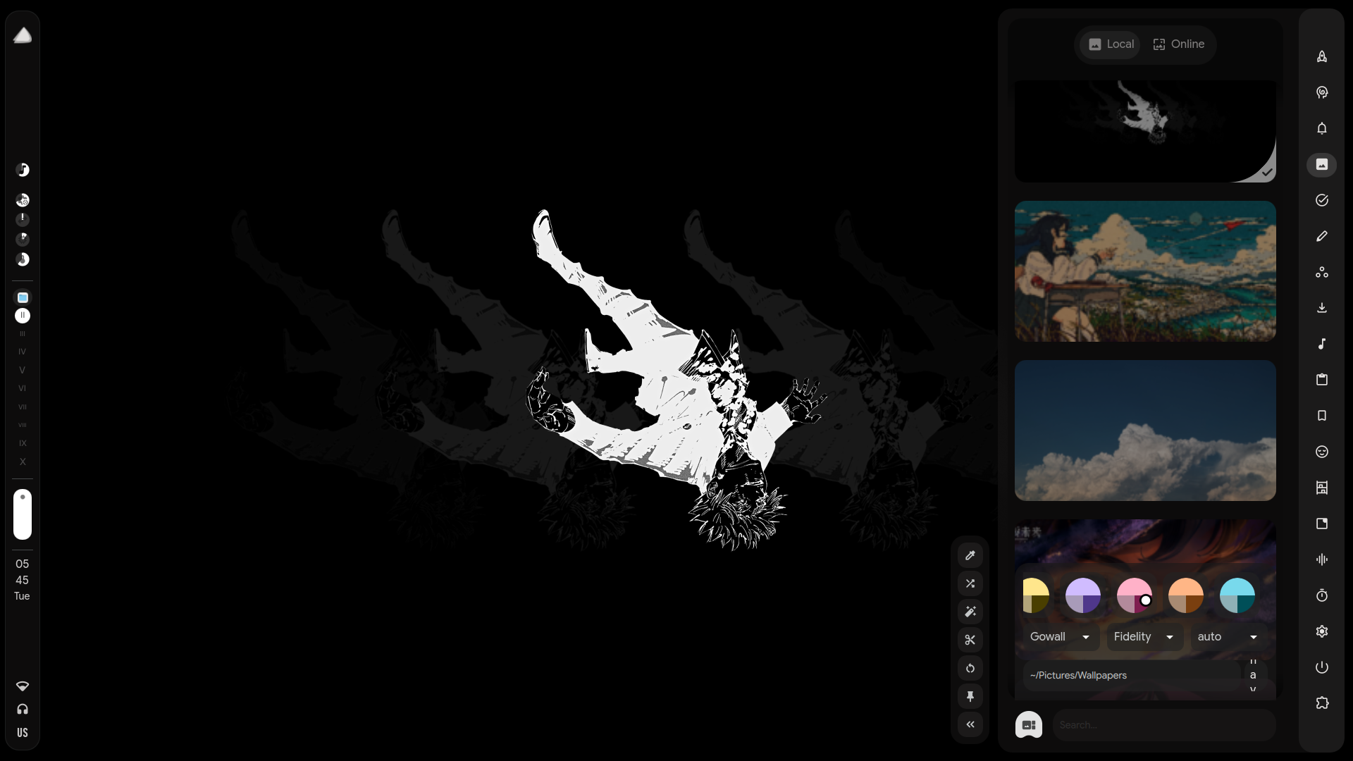Click the shuffle random wallpaper icon
The width and height of the screenshot is (1353, 761).
click(x=970, y=583)
